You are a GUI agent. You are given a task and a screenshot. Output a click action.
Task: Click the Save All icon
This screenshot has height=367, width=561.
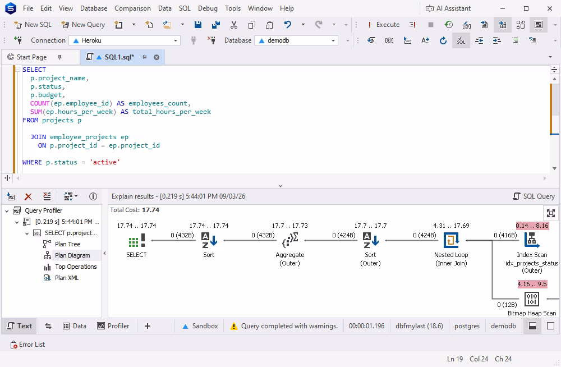(x=216, y=25)
